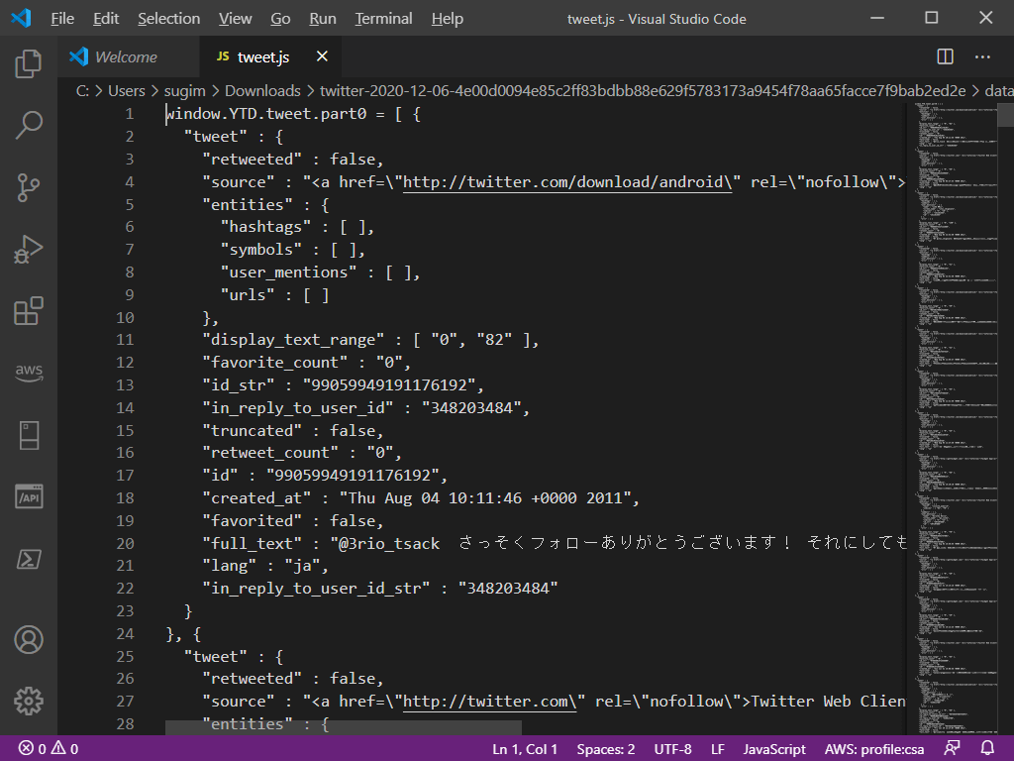
Task: Click the code minimap overview
Action: coord(956,417)
